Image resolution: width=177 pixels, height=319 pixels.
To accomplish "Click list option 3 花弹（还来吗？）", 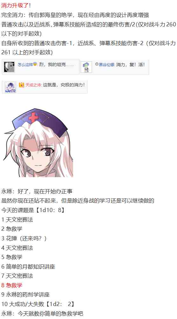I will click(24, 238).
